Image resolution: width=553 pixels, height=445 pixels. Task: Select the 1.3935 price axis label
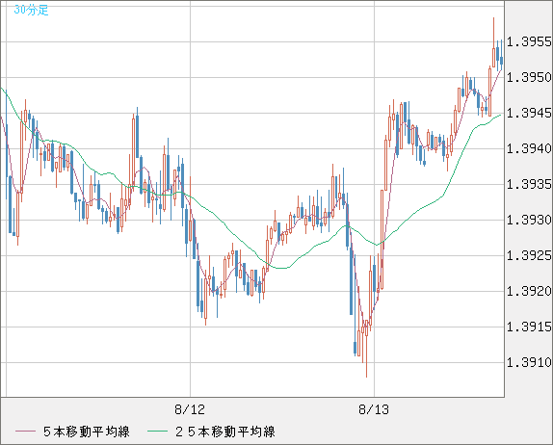click(529, 184)
